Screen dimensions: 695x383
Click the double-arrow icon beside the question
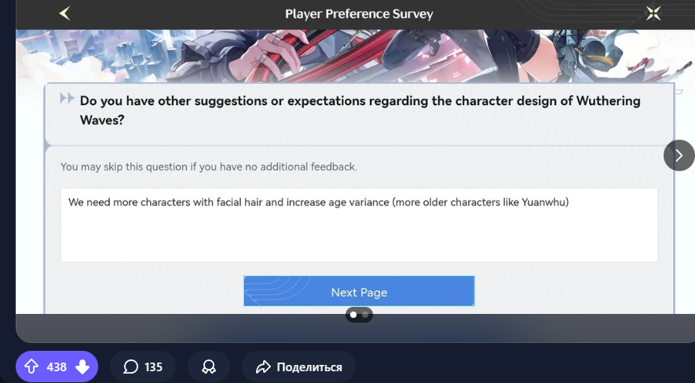pyautogui.click(x=67, y=99)
